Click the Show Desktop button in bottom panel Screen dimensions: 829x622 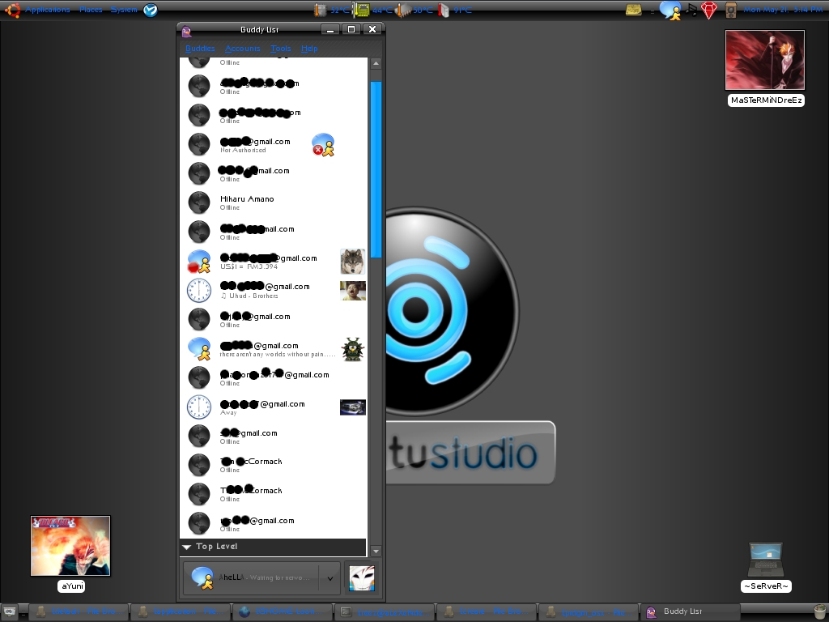pos(10,612)
